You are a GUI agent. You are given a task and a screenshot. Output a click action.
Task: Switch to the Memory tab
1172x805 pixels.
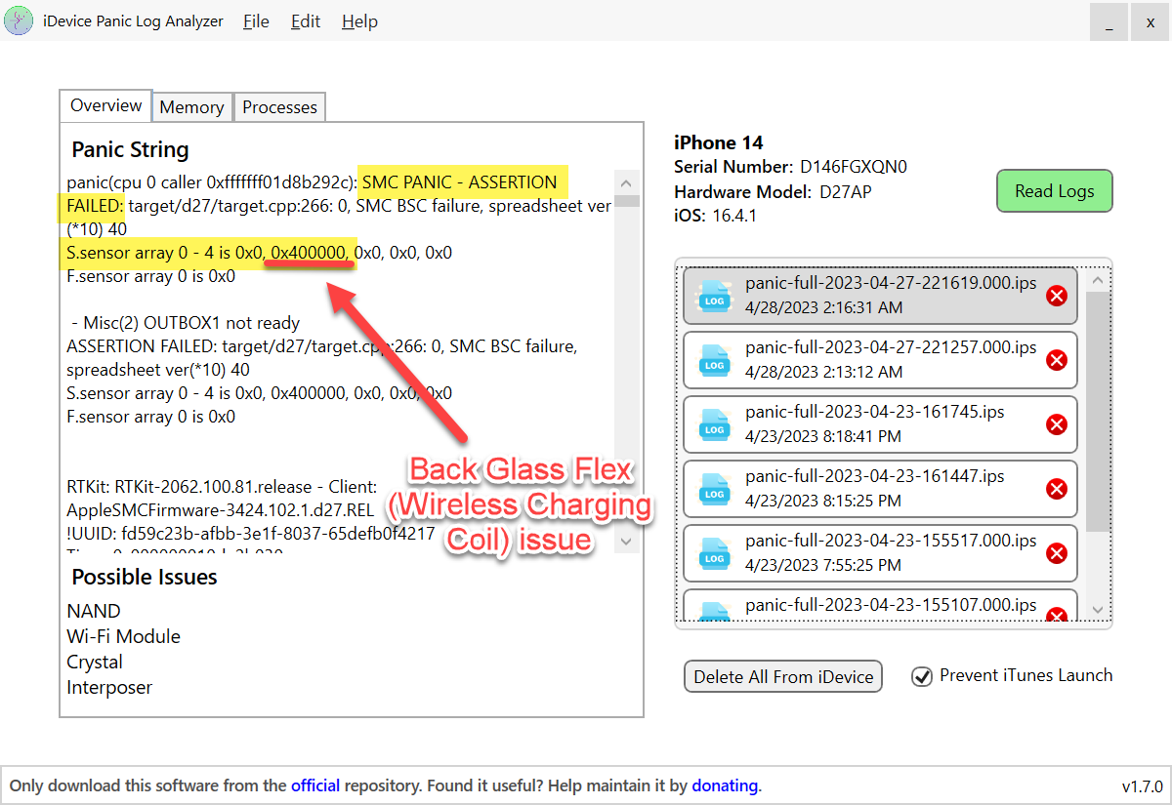tap(191, 107)
